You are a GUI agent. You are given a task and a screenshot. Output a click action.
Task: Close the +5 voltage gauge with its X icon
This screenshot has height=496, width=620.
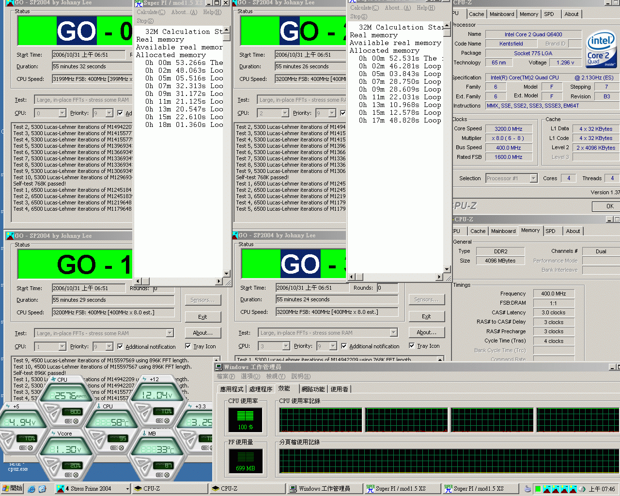[x=30, y=448]
